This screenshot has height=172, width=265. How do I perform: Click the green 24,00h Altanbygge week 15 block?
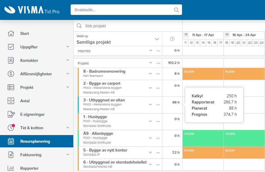coord(203,138)
